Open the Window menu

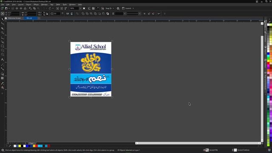[x=72, y=5]
